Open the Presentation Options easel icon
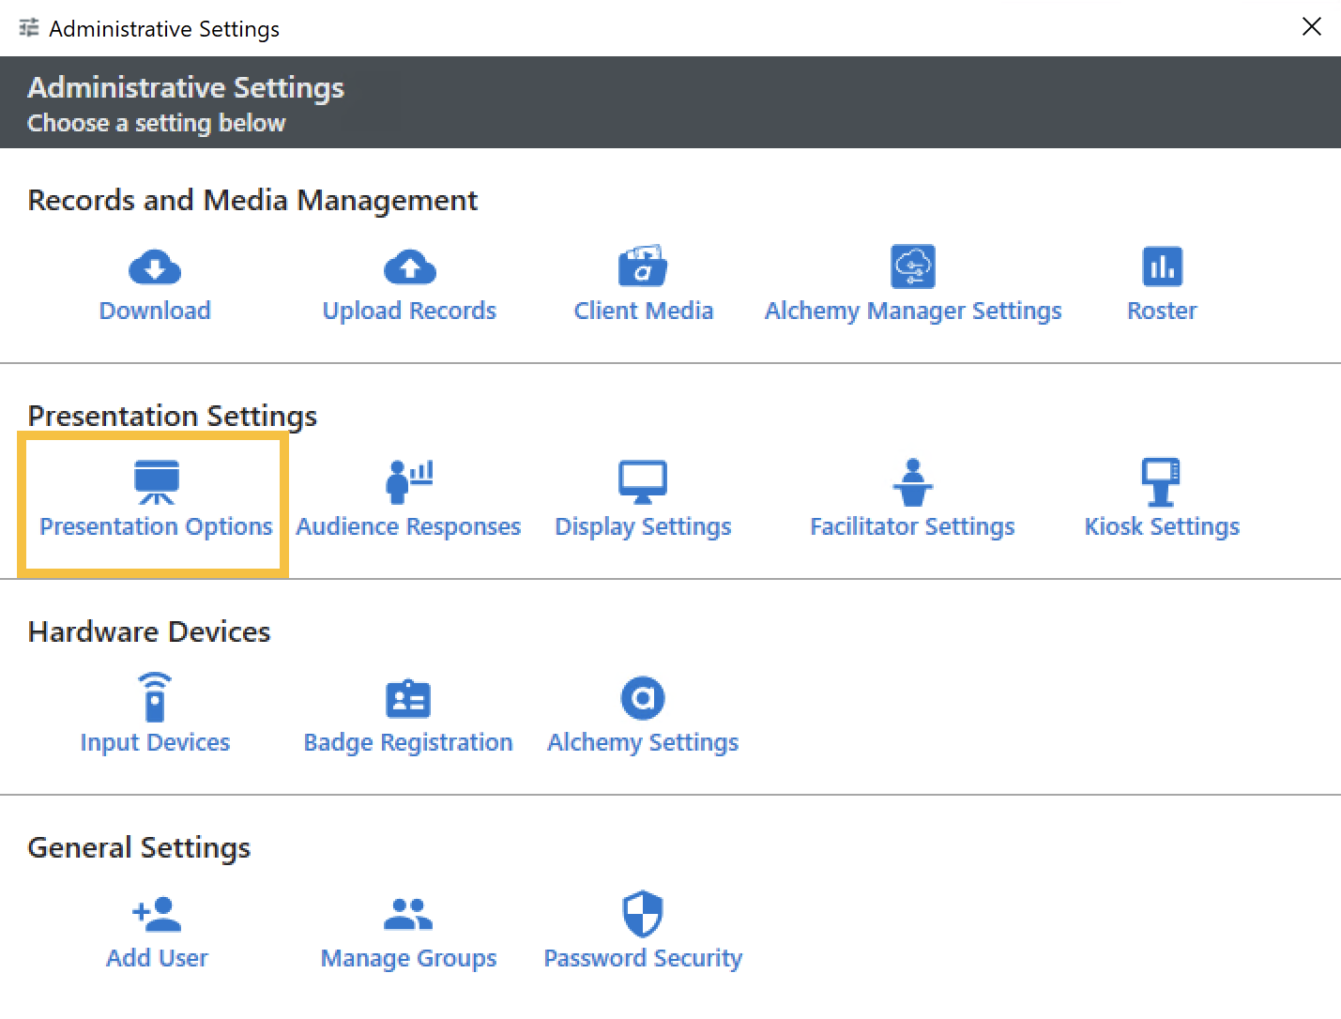The height and width of the screenshot is (1019, 1341). tap(156, 481)
